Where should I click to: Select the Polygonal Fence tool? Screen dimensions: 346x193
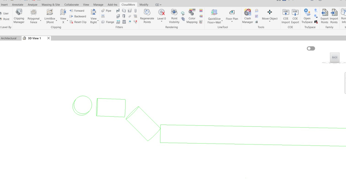33,16
